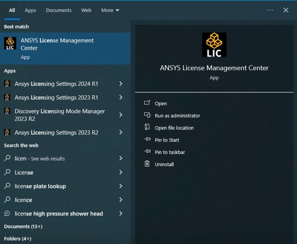
Task: Choose Pin to Start option
Action: coord(167,140)
